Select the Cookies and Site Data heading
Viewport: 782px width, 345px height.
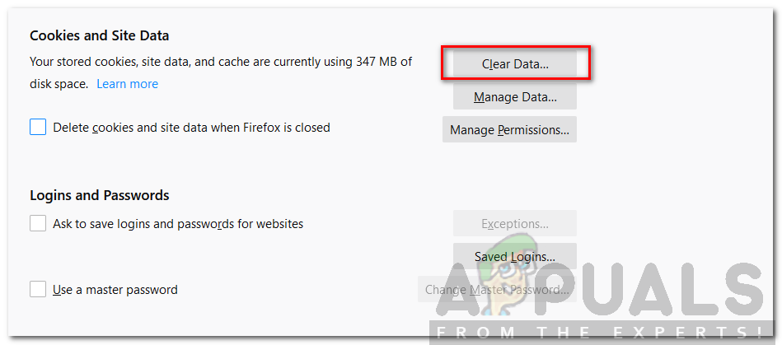99,36
